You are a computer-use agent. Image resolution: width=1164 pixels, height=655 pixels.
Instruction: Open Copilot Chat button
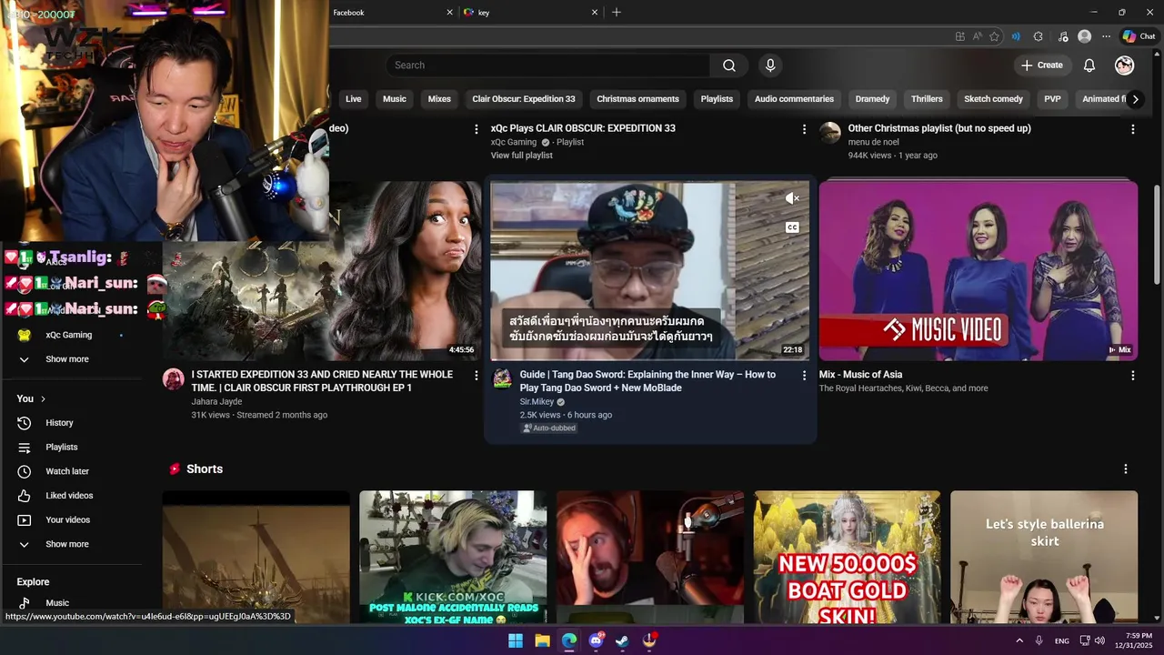point(1139,36)
